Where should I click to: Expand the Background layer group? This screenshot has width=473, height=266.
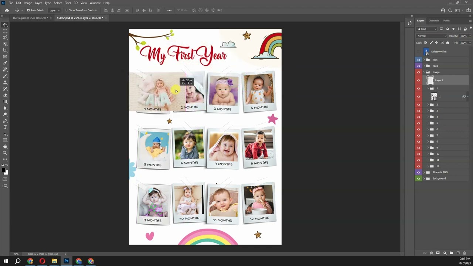[x=424, y=178]
